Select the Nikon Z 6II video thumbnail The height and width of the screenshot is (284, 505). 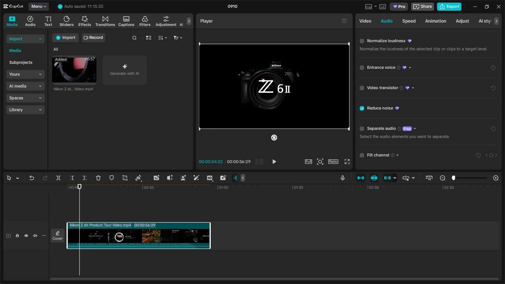[x=74, y=70]
